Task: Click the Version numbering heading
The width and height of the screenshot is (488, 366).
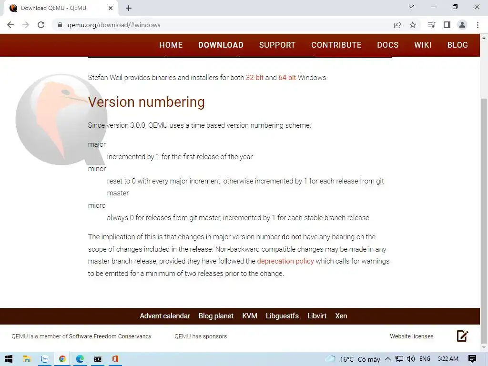Action: coord(146,102)
